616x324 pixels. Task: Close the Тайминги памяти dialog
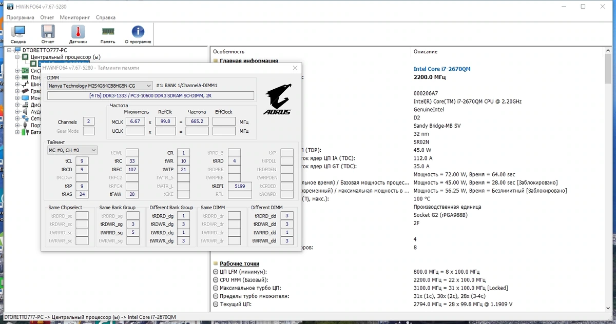point(295,68)
